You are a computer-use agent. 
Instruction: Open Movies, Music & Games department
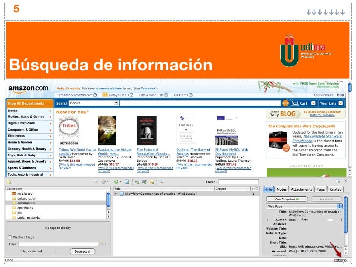29,117
